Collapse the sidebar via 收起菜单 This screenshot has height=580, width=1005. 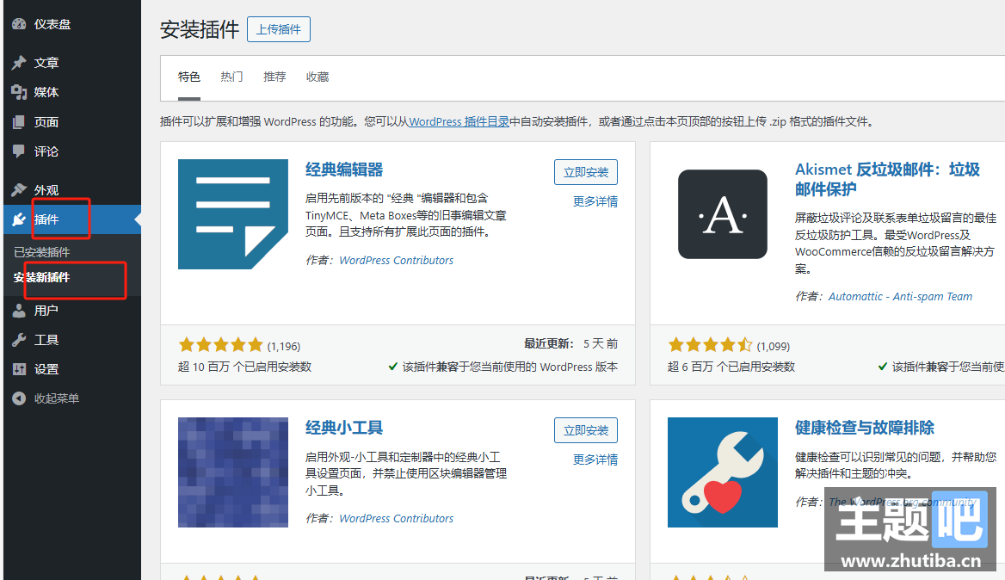(x=57, y=398)
